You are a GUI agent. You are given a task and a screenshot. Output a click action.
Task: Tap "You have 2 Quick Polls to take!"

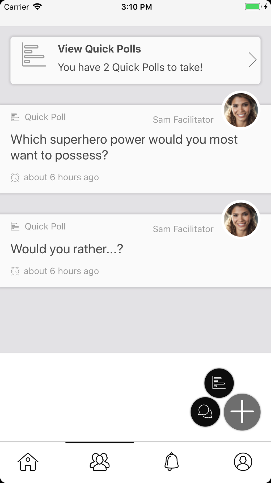click(130, 67)
